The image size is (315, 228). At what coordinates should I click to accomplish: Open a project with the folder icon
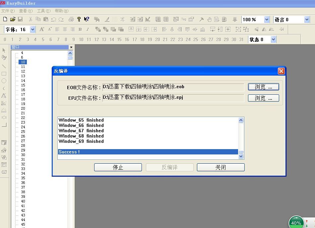point(13,20)
